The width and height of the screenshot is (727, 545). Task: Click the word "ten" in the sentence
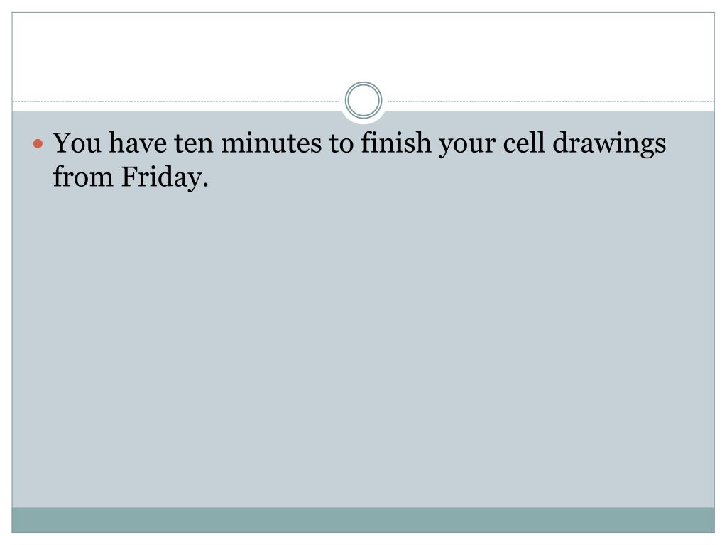(x=194, y=143)
